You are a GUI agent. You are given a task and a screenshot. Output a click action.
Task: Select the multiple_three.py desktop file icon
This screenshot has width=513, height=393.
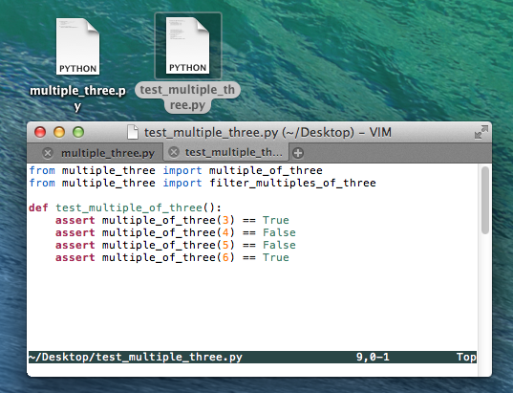pyautogui.click(x=78, y=47)
